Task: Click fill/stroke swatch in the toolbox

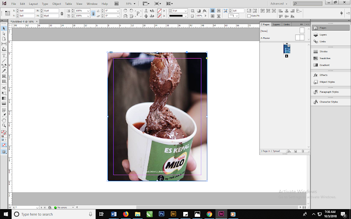Action: [4, 132]
